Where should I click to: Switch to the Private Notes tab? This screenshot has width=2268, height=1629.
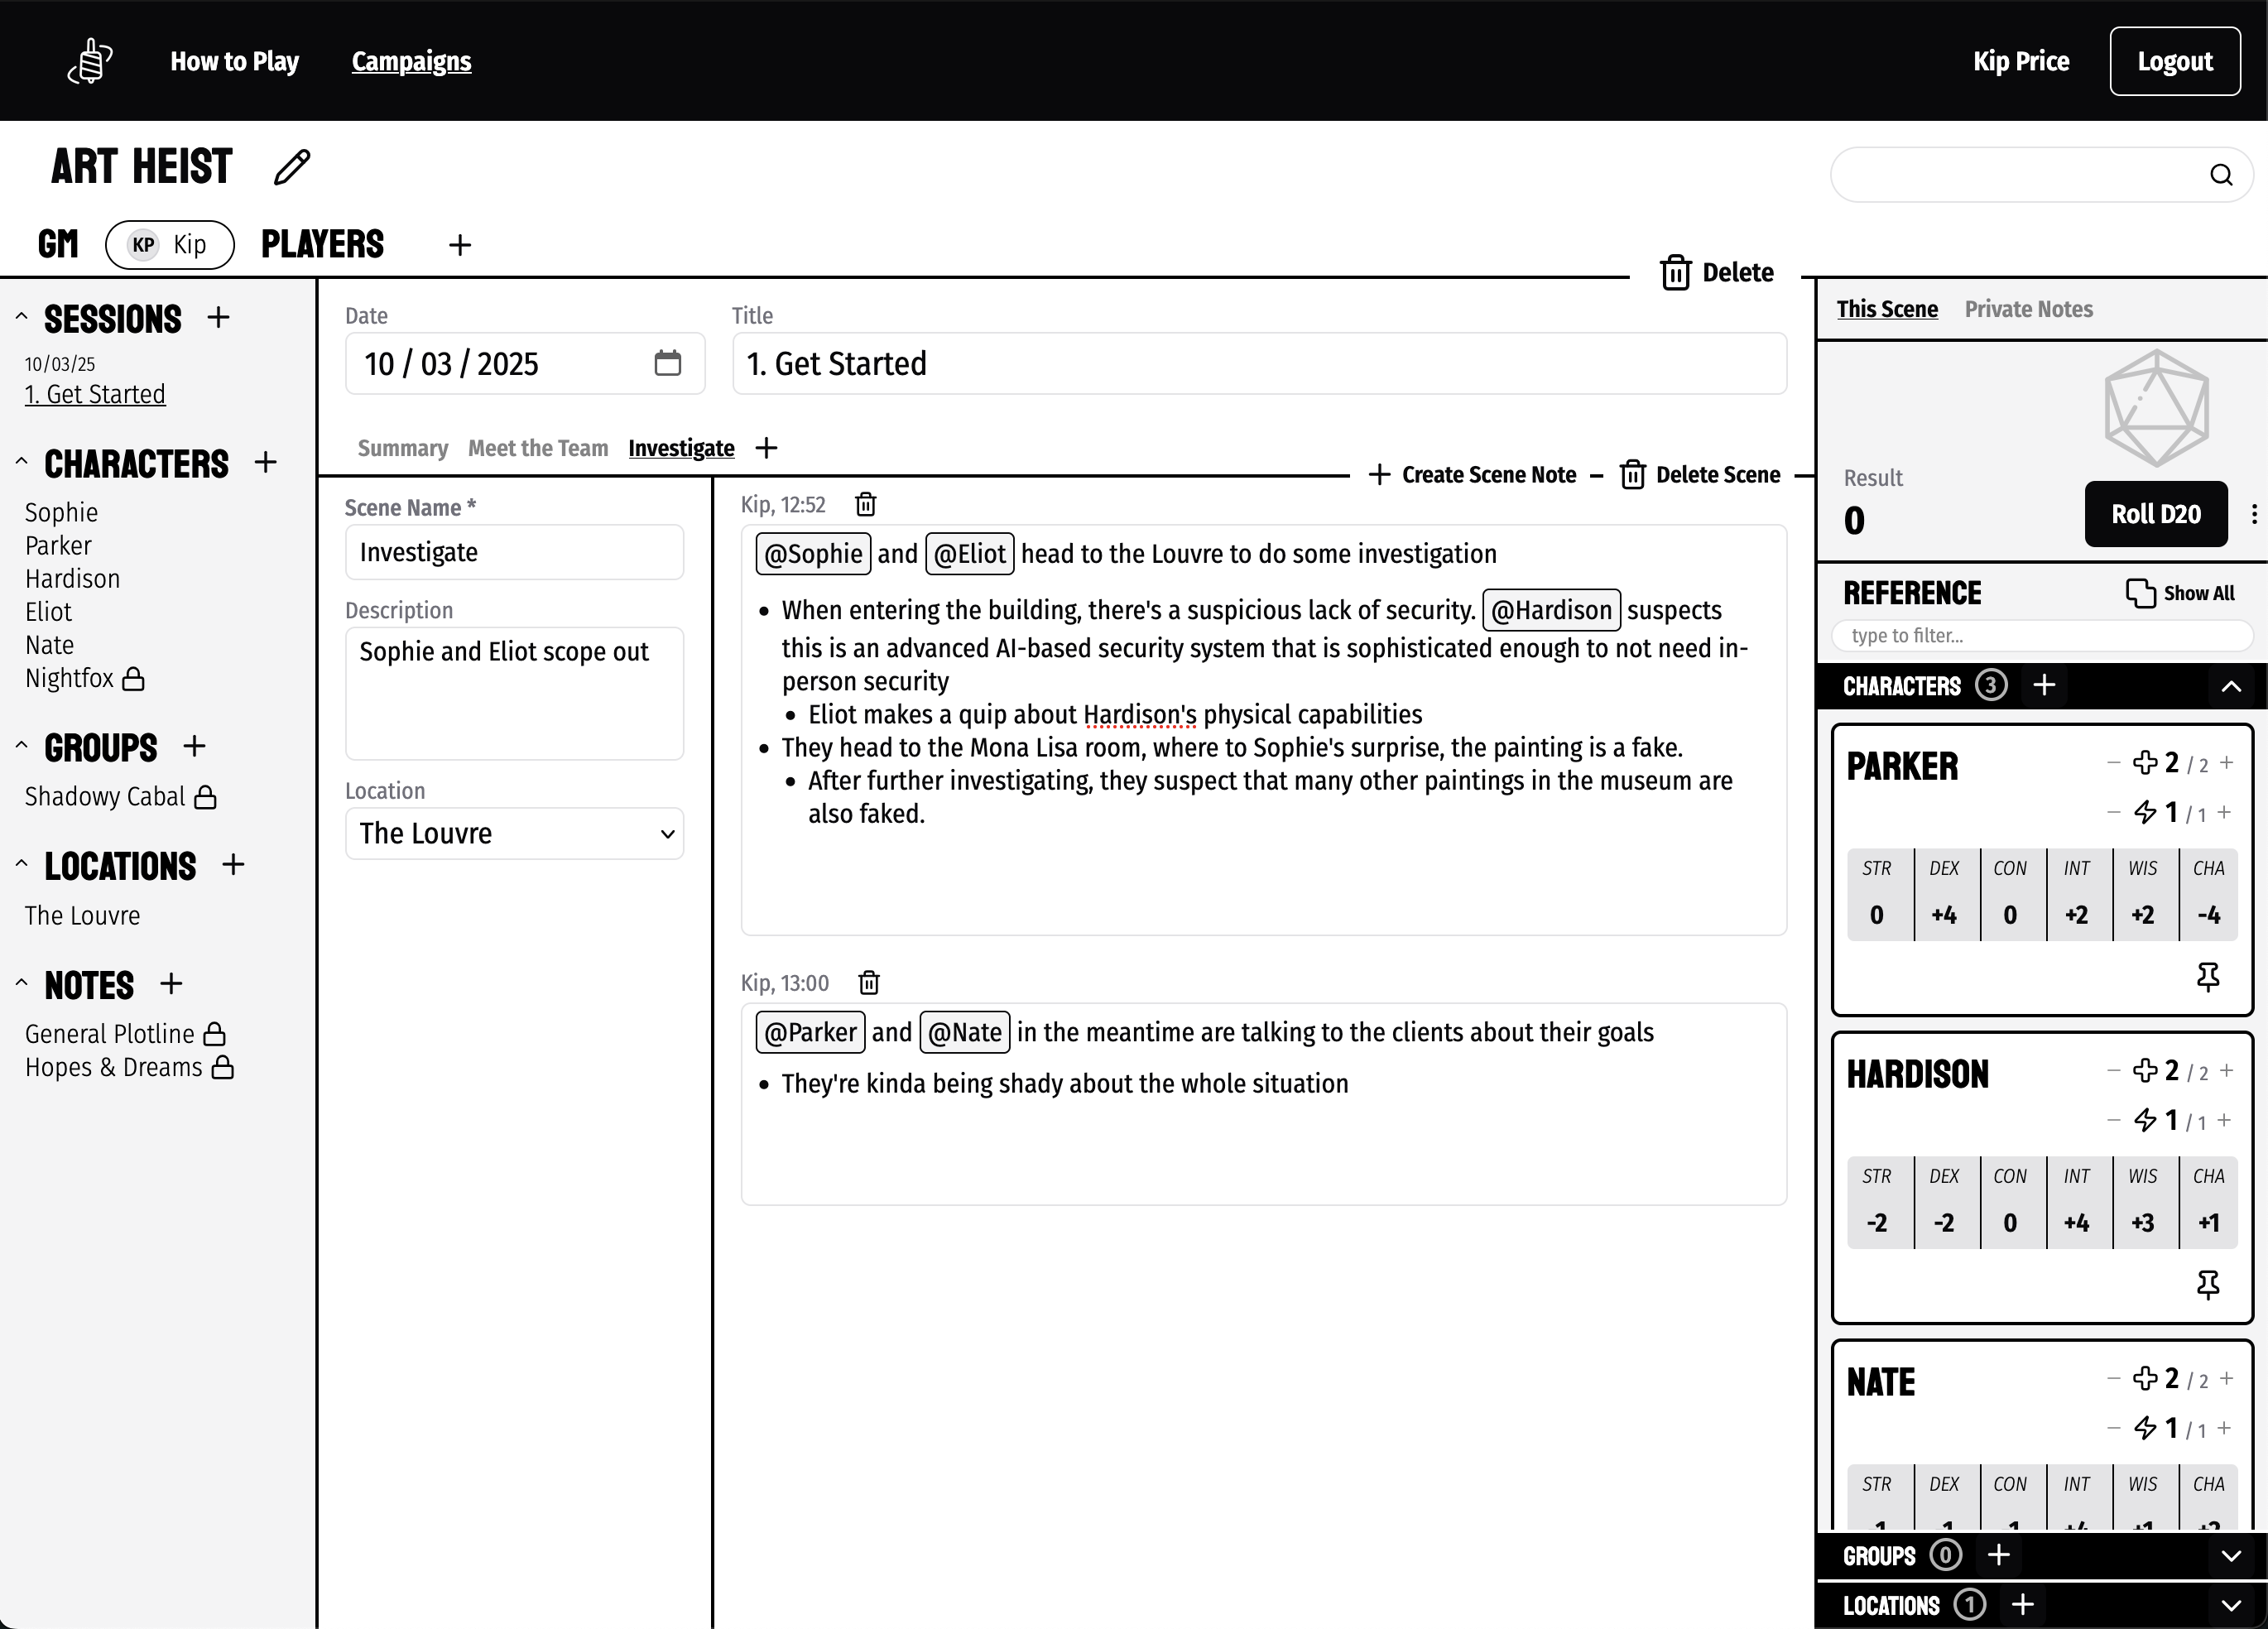click(2028, 309)
